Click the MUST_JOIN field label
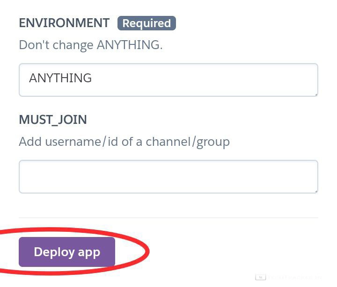The image size is (337, 287). tap(53, 120)
